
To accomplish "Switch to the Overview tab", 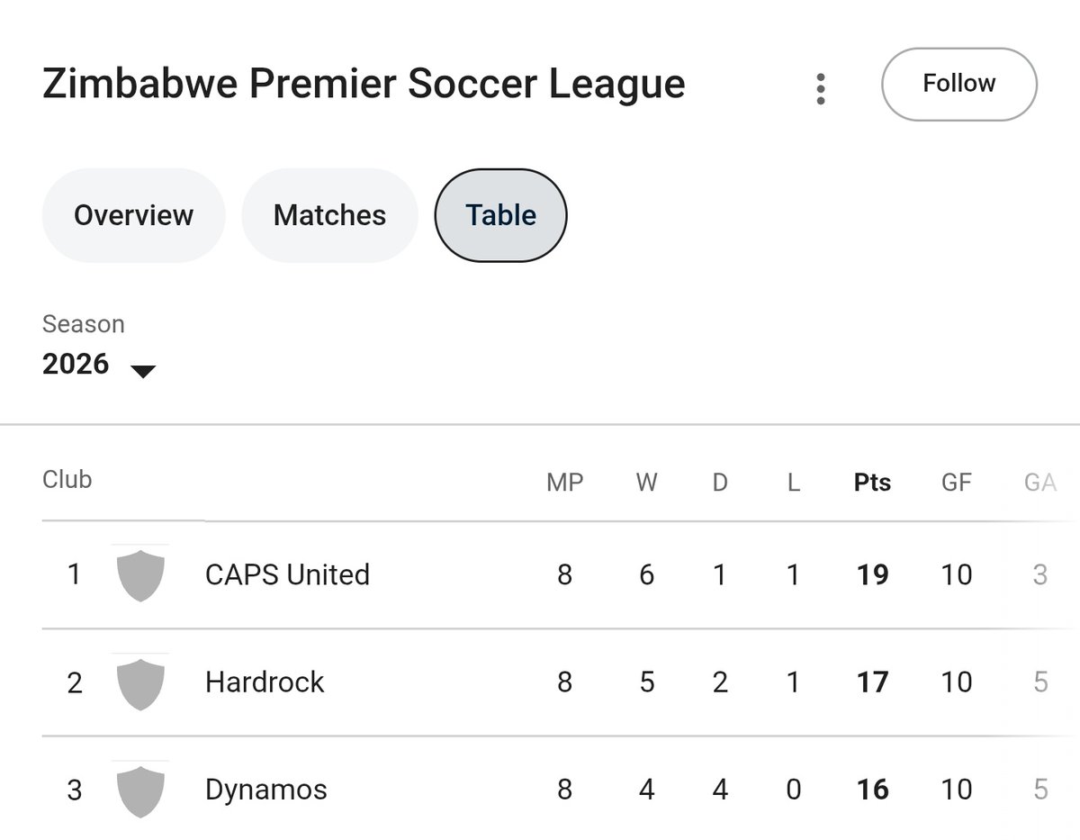I will click(x=133, y=215).
